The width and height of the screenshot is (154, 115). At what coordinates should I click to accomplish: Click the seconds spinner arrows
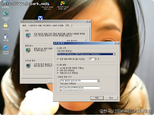point(95,59)
